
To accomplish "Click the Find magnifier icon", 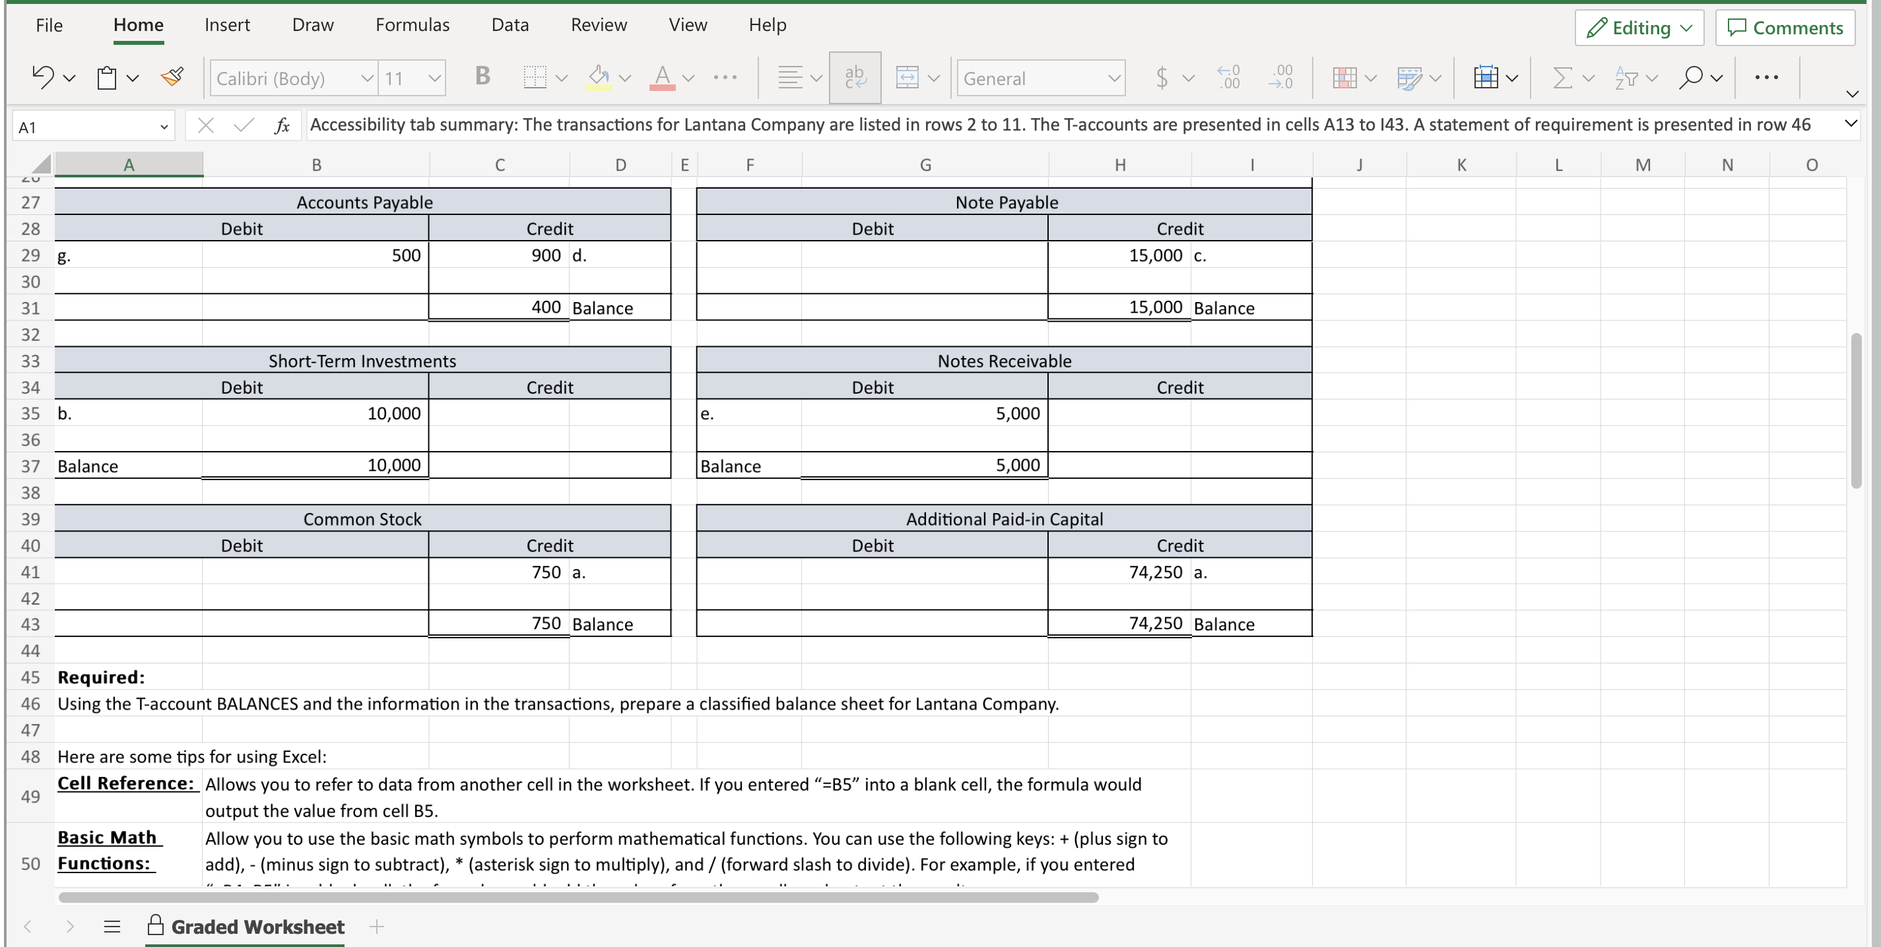I will pos(1690,77).
